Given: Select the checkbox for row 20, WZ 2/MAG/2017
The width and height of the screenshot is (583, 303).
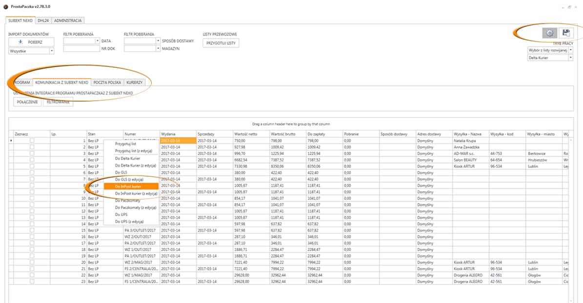Looking at the screenshot, I should [32, 262].
